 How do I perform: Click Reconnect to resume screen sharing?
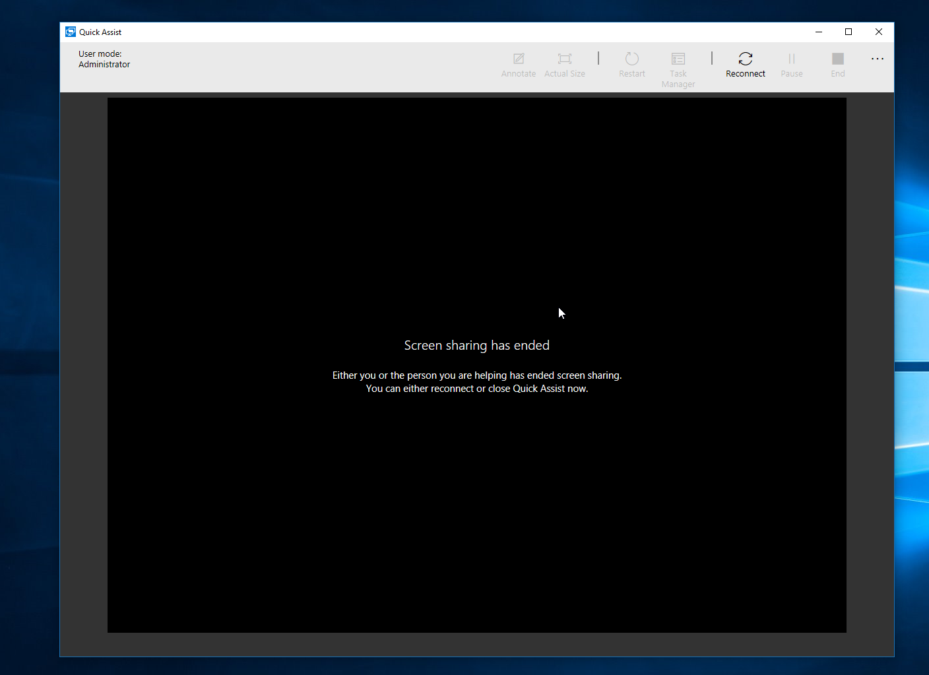pyautogui.click(x=746, y=59)
